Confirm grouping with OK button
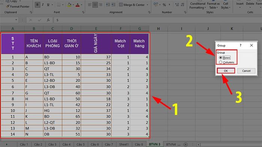This screenshot has width=262, height=147. [226, 71]
